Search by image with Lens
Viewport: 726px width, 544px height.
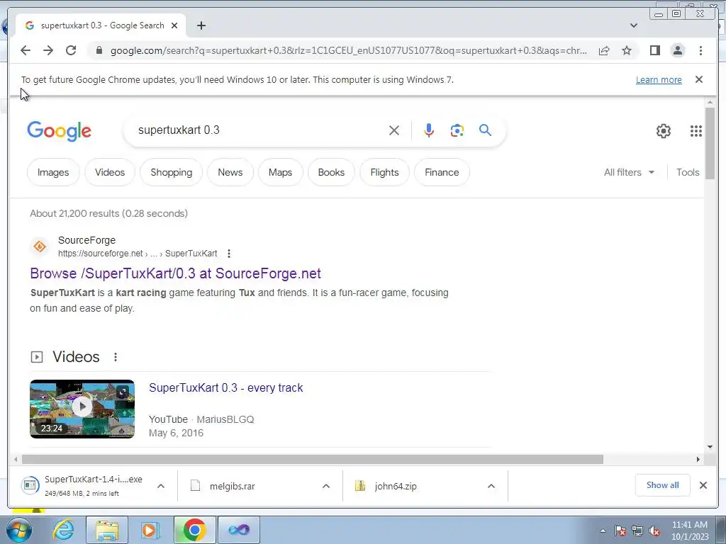[x=457, y=130]
